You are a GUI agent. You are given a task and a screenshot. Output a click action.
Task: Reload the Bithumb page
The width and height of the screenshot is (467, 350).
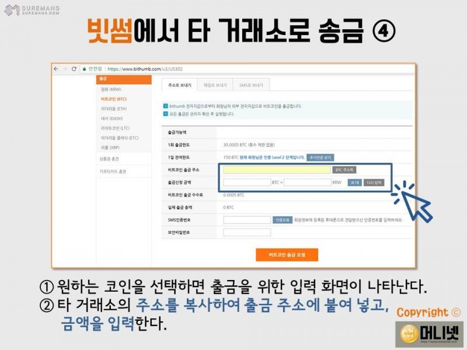coord(74,69)
